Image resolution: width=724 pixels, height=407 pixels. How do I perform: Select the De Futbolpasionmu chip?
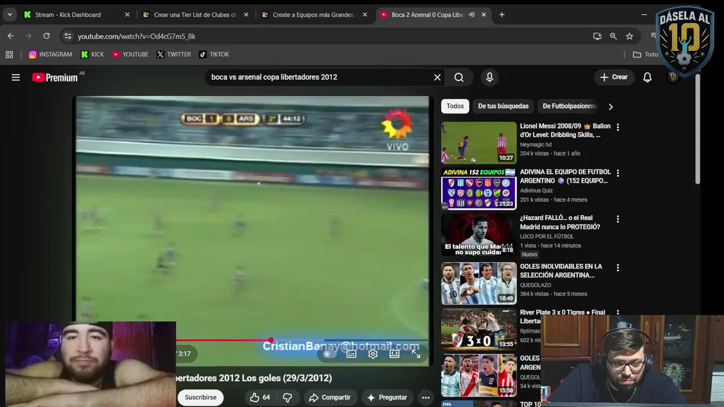[x=570, y=106]
